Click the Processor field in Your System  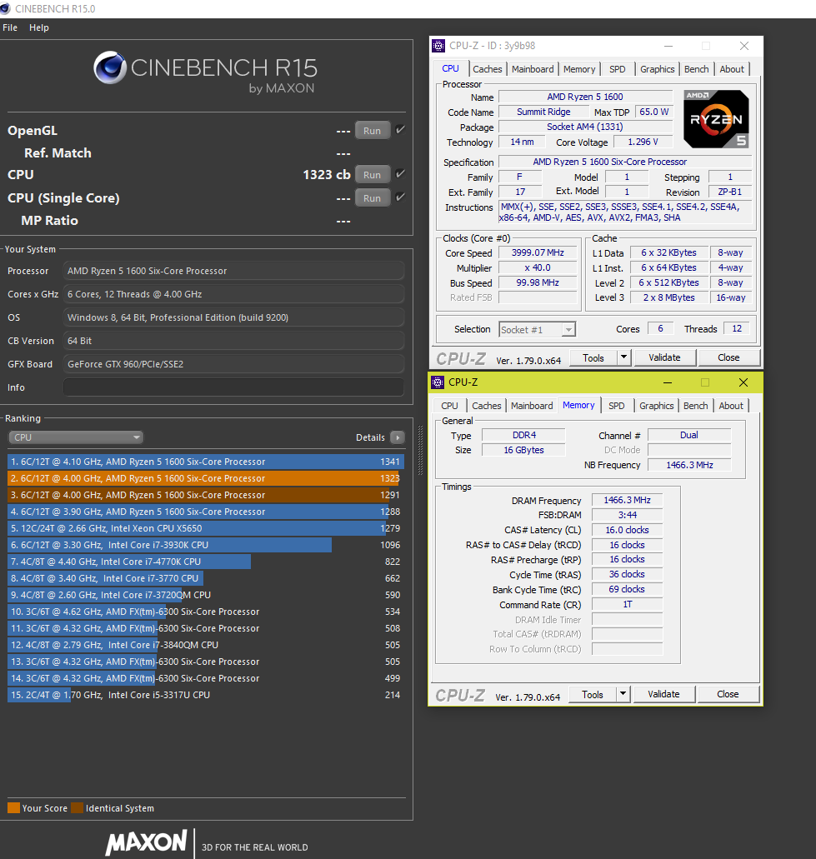point(234,271)
